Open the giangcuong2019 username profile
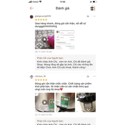This screenshot has height=125, width=125. coord(43,16)
